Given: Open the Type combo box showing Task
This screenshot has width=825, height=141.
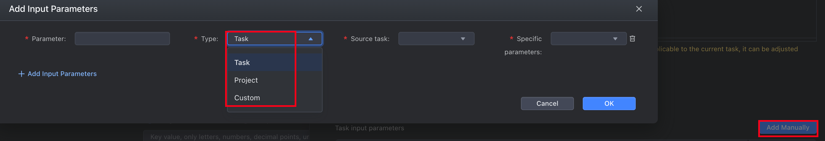Looking at the screenshot, I should tap(275, 39).
